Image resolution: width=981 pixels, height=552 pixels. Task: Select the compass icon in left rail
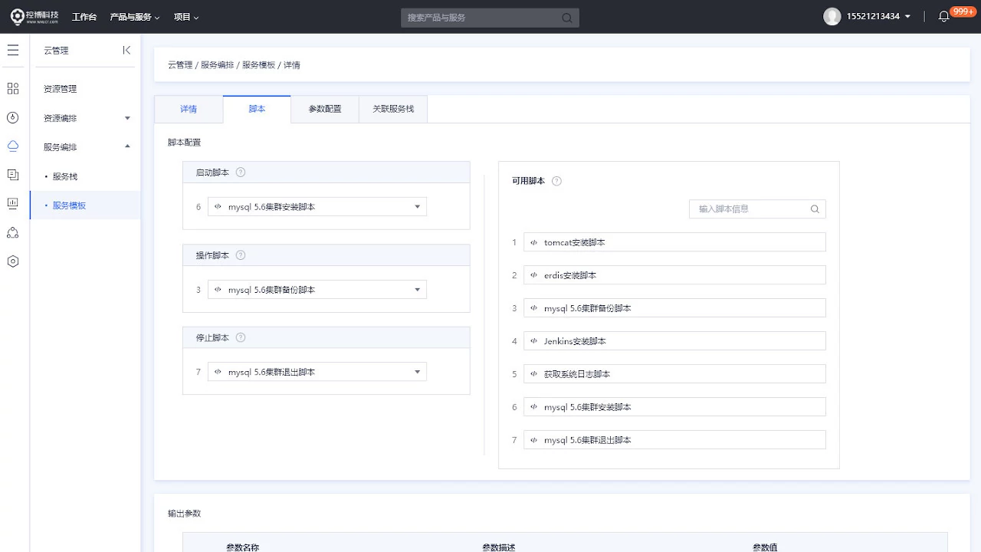click(13, 117)
